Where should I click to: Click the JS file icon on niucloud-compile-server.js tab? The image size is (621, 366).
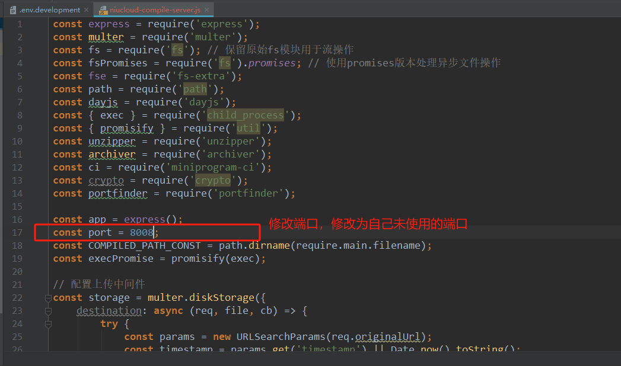103,10
